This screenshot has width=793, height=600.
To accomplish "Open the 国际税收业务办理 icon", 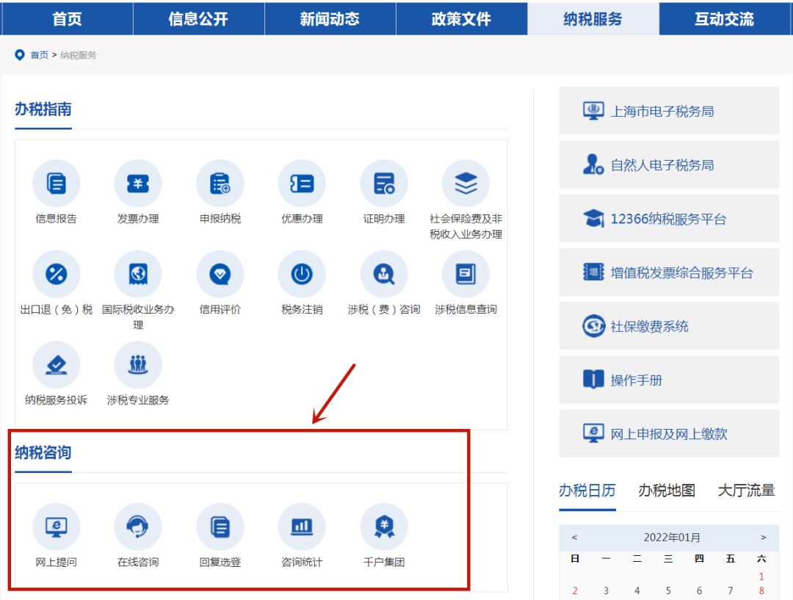I will tap(138, 274).
